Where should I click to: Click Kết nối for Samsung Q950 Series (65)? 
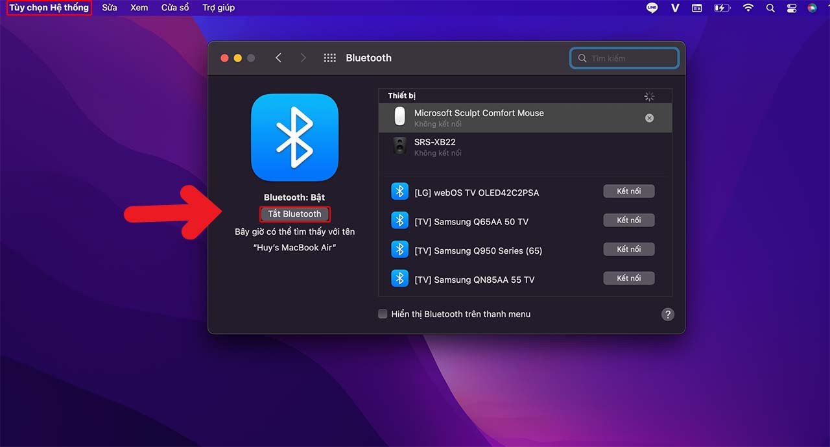[x=628, y=248]
